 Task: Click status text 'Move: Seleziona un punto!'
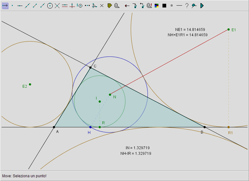coord(24,176)
